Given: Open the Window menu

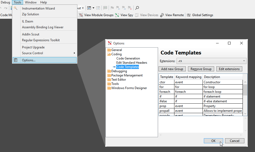Looking at the screenshot, I should coord(30,2).
